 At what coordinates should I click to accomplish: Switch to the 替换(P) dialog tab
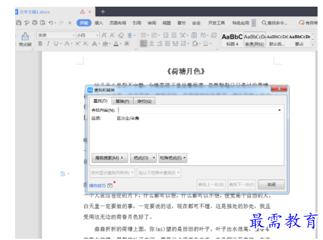pos(122,101)
